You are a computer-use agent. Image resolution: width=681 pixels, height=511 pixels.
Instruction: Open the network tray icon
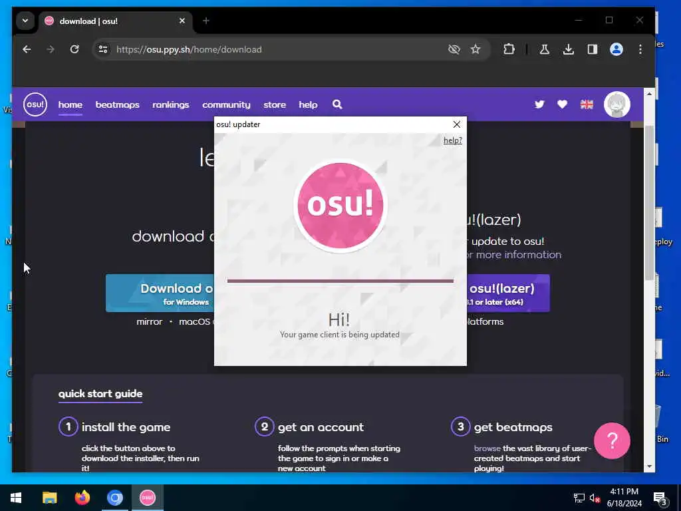[579, 498]
